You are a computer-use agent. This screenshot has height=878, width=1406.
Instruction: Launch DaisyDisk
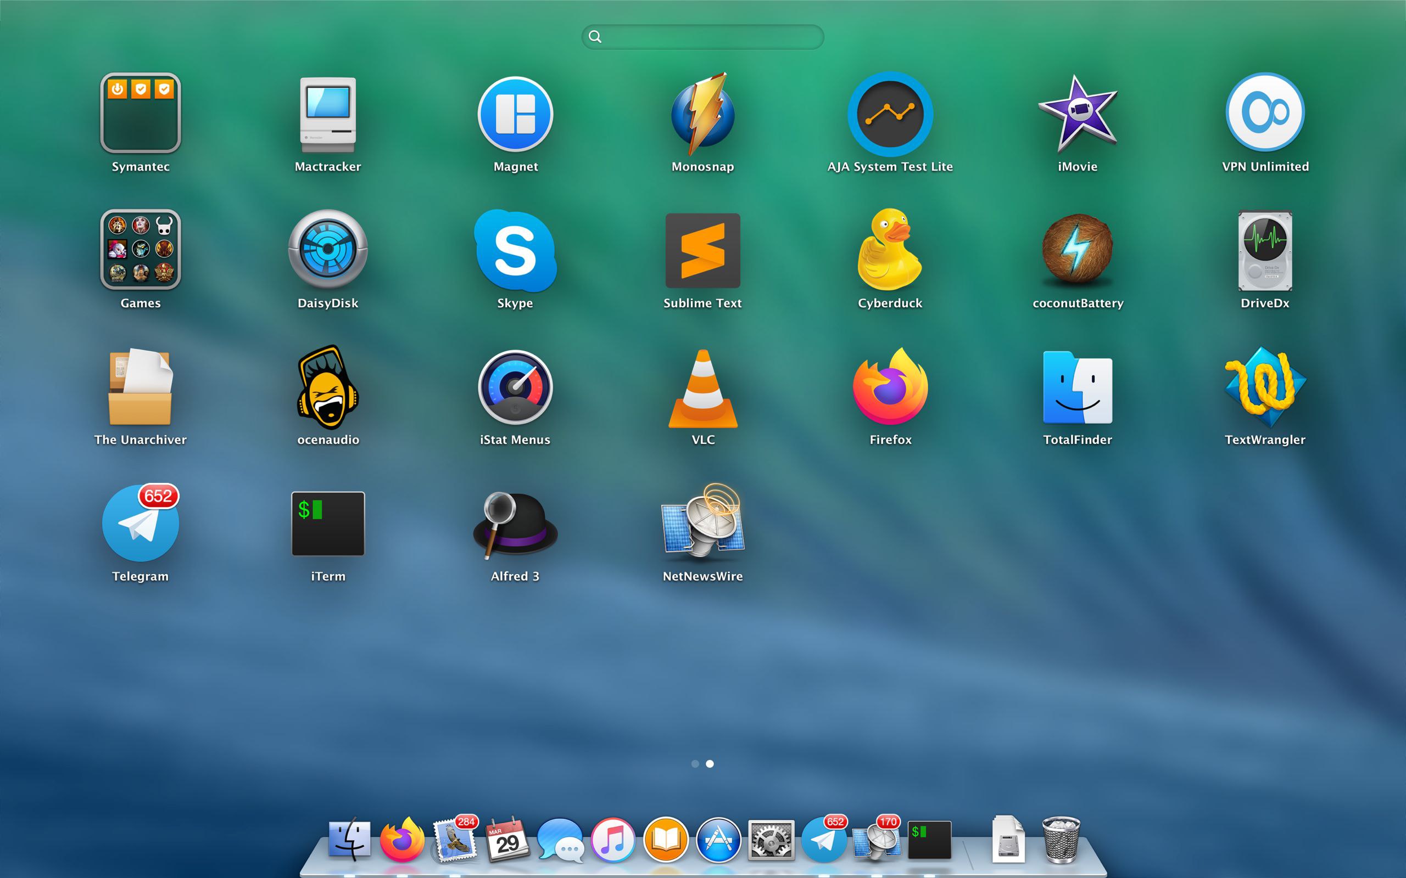pos(328,249)
